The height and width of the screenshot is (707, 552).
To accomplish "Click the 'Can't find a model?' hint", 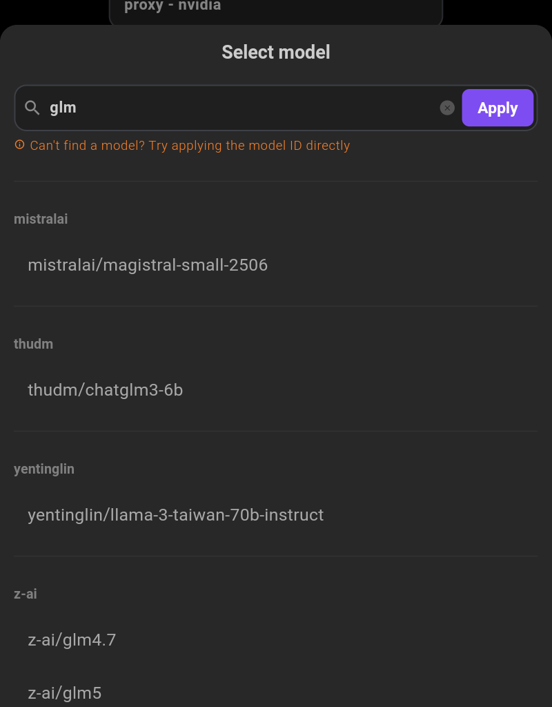I will click(190, 146).
